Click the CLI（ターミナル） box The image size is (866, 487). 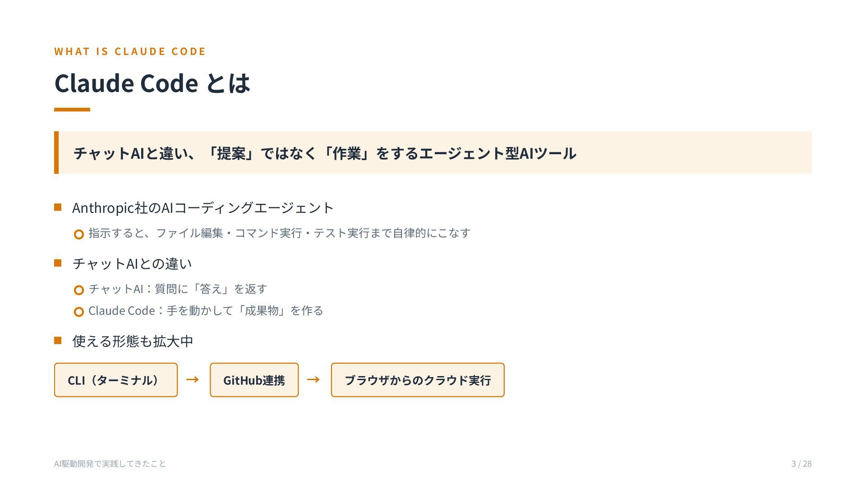point(116,380)
